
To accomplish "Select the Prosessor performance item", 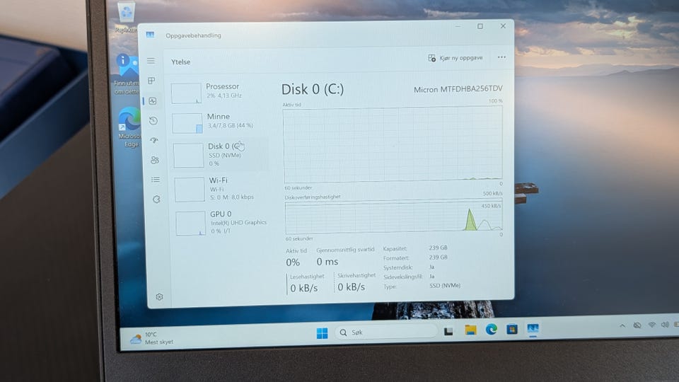I will coord(218,91).
